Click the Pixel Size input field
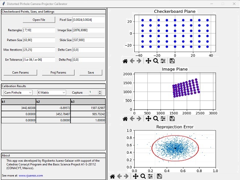 tap(88, 20)
